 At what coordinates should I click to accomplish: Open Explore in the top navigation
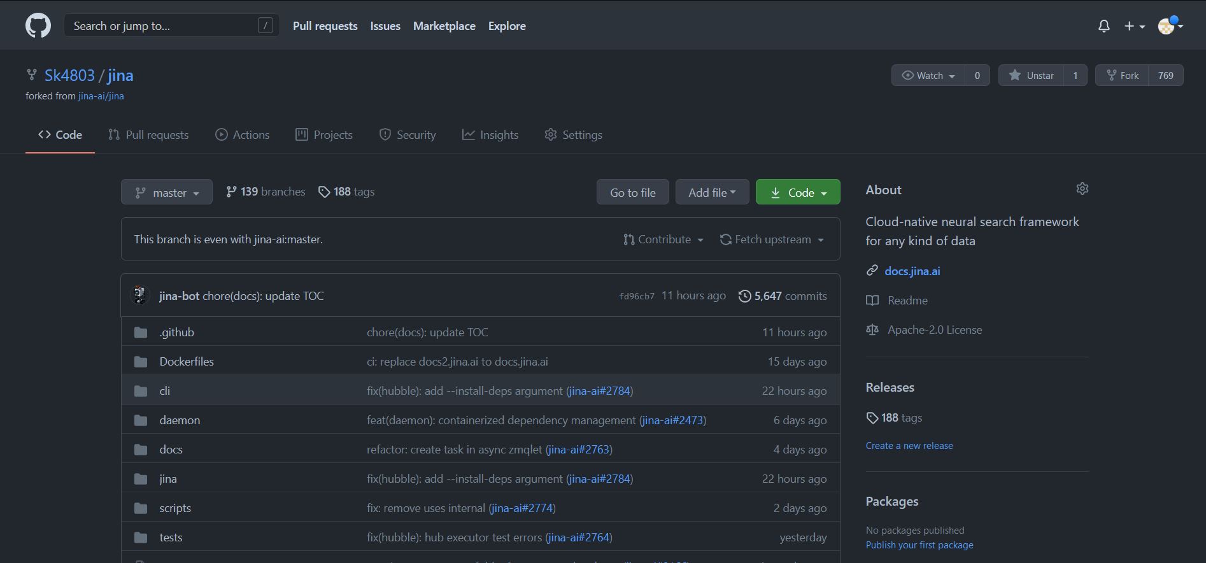point(507,26)
